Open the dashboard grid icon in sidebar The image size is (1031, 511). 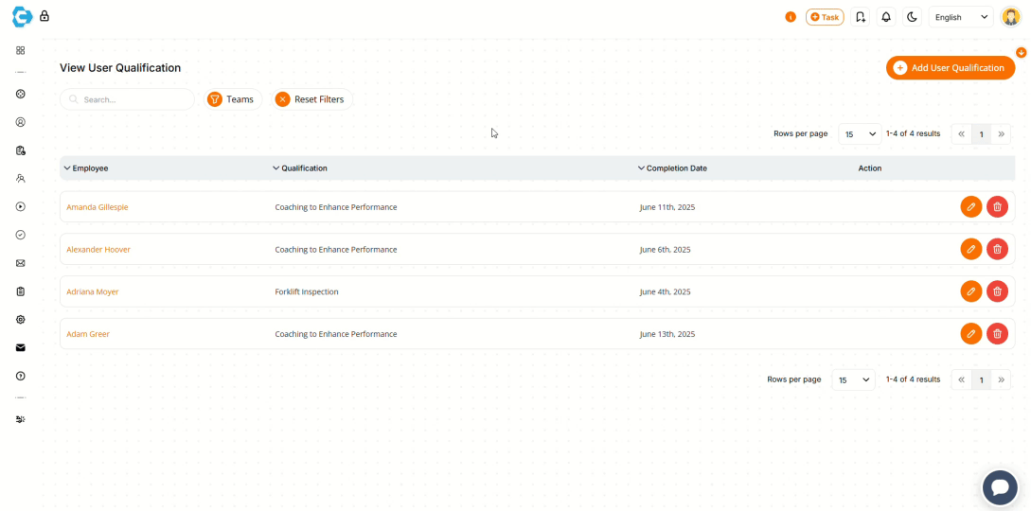(20, 50)
